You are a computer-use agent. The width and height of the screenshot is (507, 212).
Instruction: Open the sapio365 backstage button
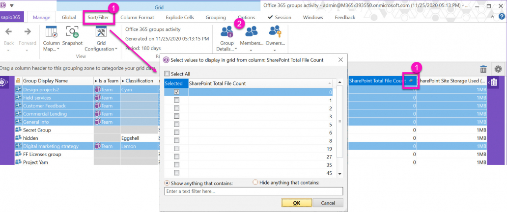[x=12, y=18]
